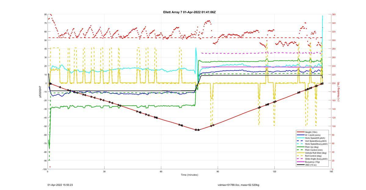Click the x-axis tick label "90"
Screen dimensions: 366x190
click(x=218, y=171)
